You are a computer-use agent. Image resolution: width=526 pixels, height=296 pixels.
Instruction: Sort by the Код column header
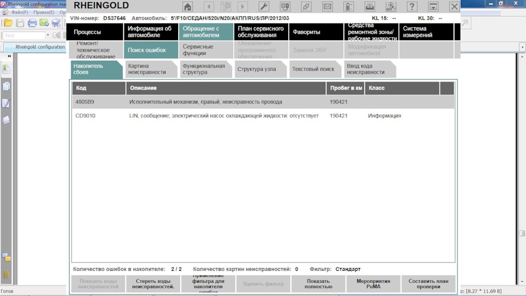click(99, 88)
